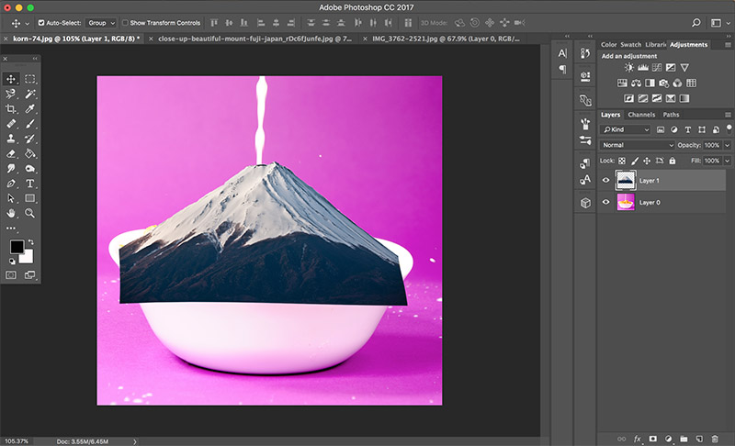Select the Move tool

(x=11, y=79)
